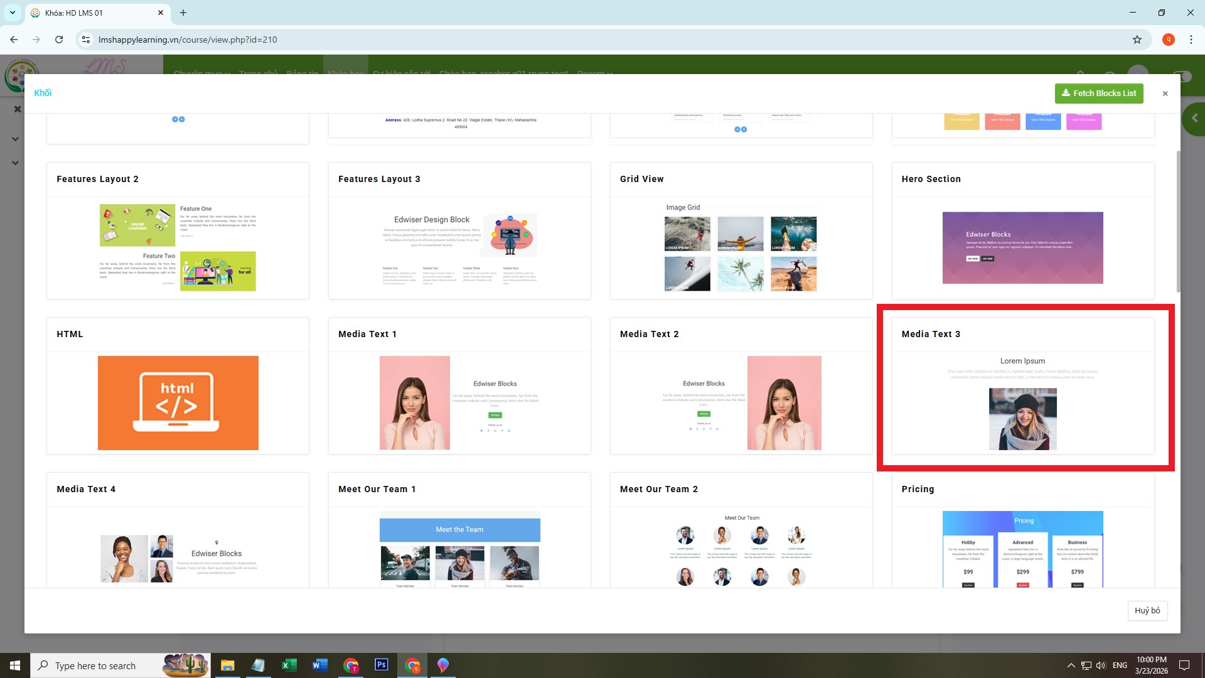Bookmark this page with the star icon
1205x678 pixels.
(1137, 40)
